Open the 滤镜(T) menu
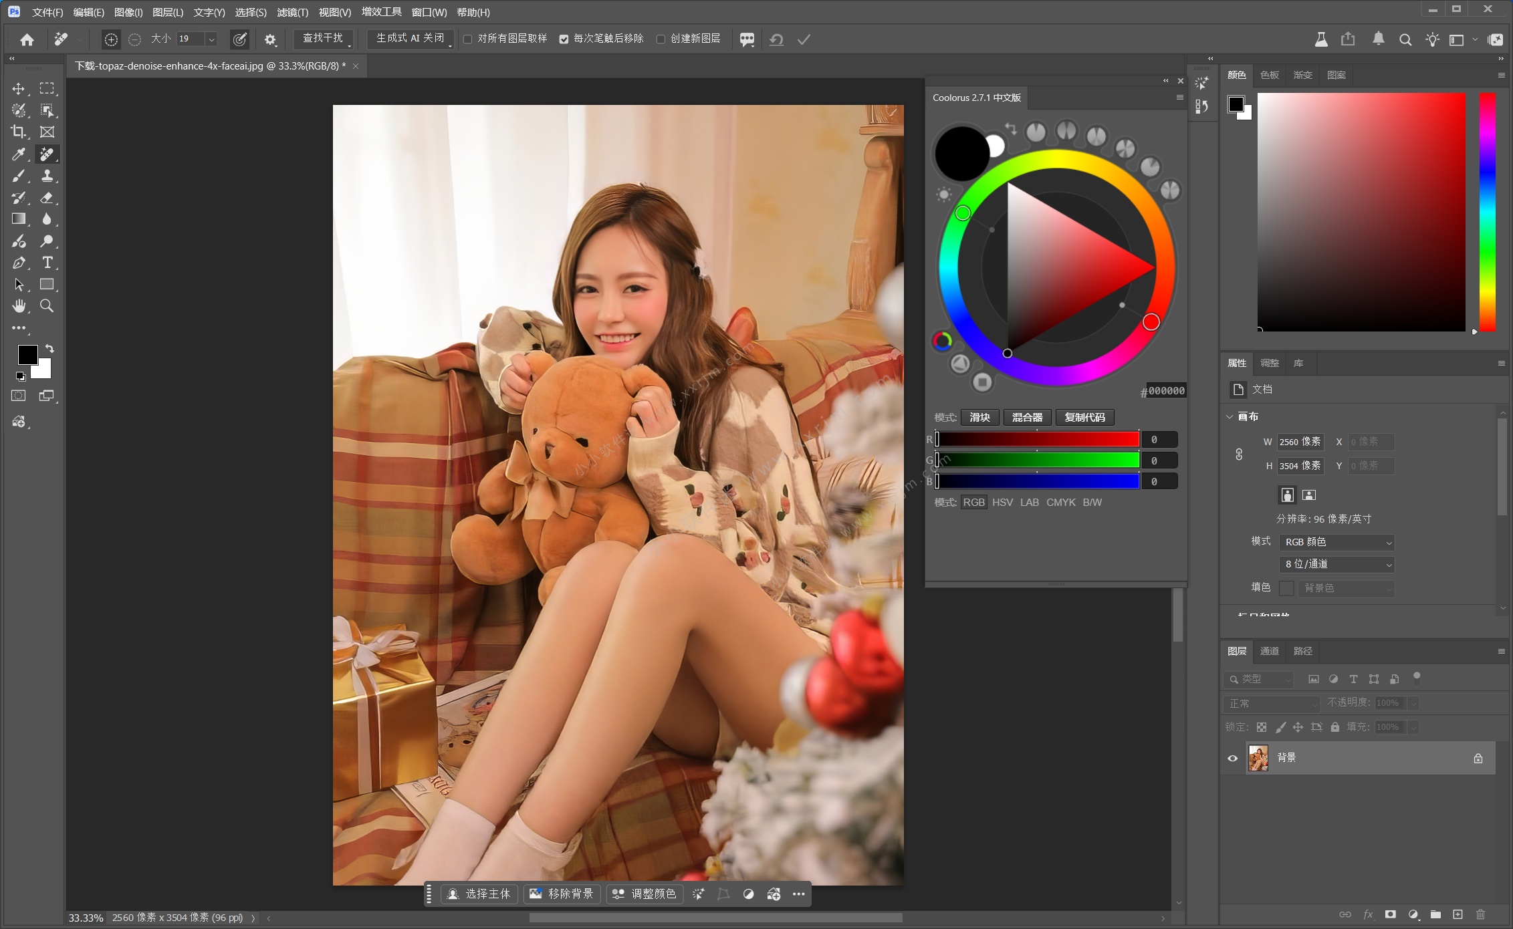The width and height of the screenshot is (1513, 929). [x=292, y=12]
